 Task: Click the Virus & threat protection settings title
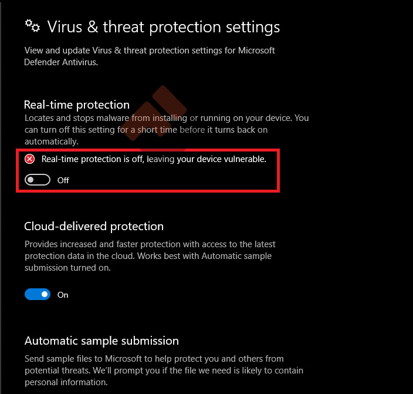coord(163,27)
